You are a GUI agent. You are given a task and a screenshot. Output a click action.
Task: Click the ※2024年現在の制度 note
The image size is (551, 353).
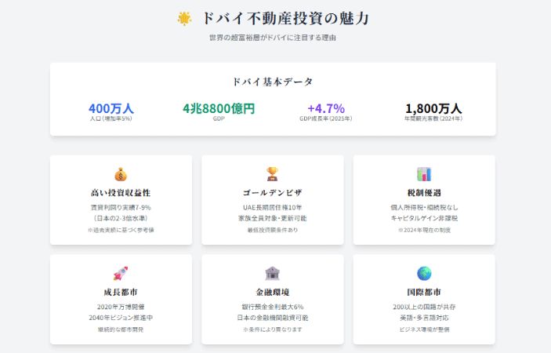pos(424,230)
